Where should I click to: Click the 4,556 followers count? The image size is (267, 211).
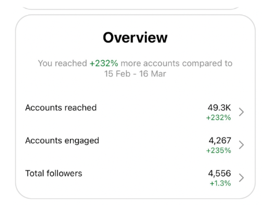220,173
